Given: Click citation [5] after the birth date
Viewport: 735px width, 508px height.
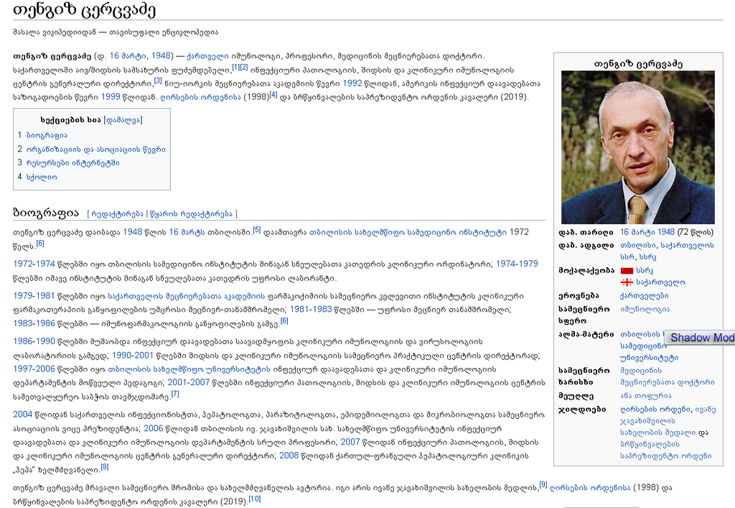Looking at the screenshot, I should (x=255, y=228).
